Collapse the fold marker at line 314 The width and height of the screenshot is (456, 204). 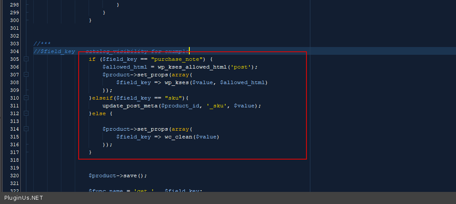click(x=26, y=129)
